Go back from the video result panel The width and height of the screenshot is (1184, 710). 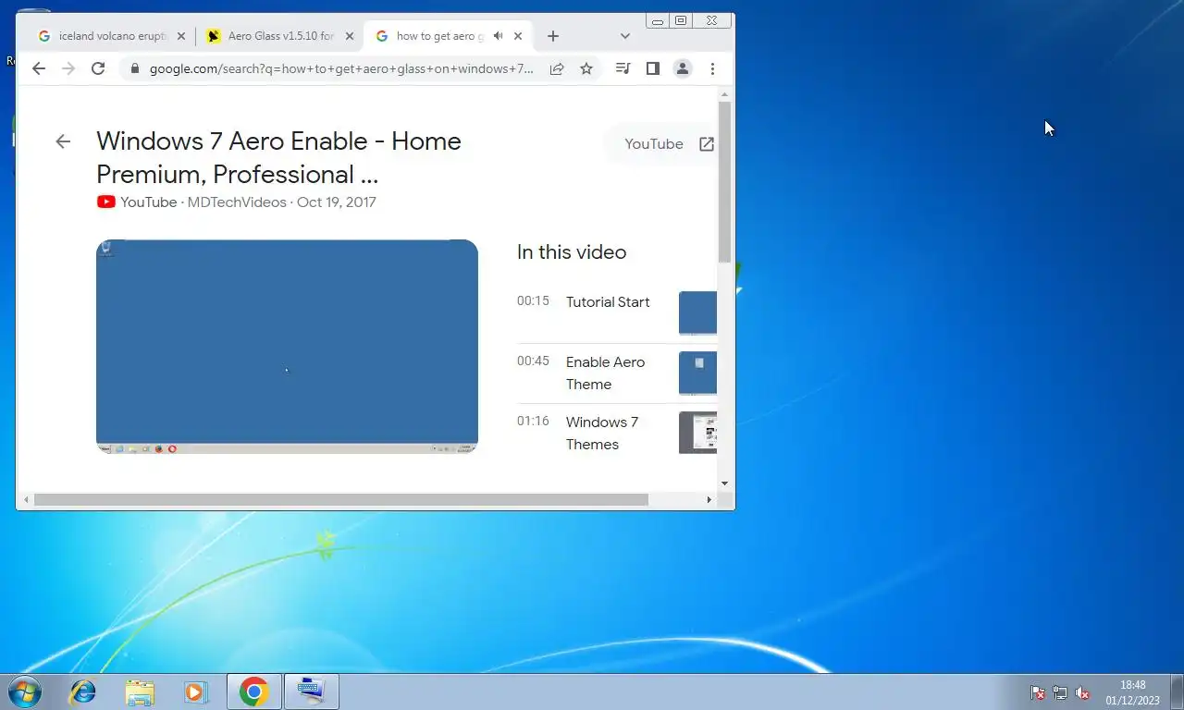pos(63,141)
